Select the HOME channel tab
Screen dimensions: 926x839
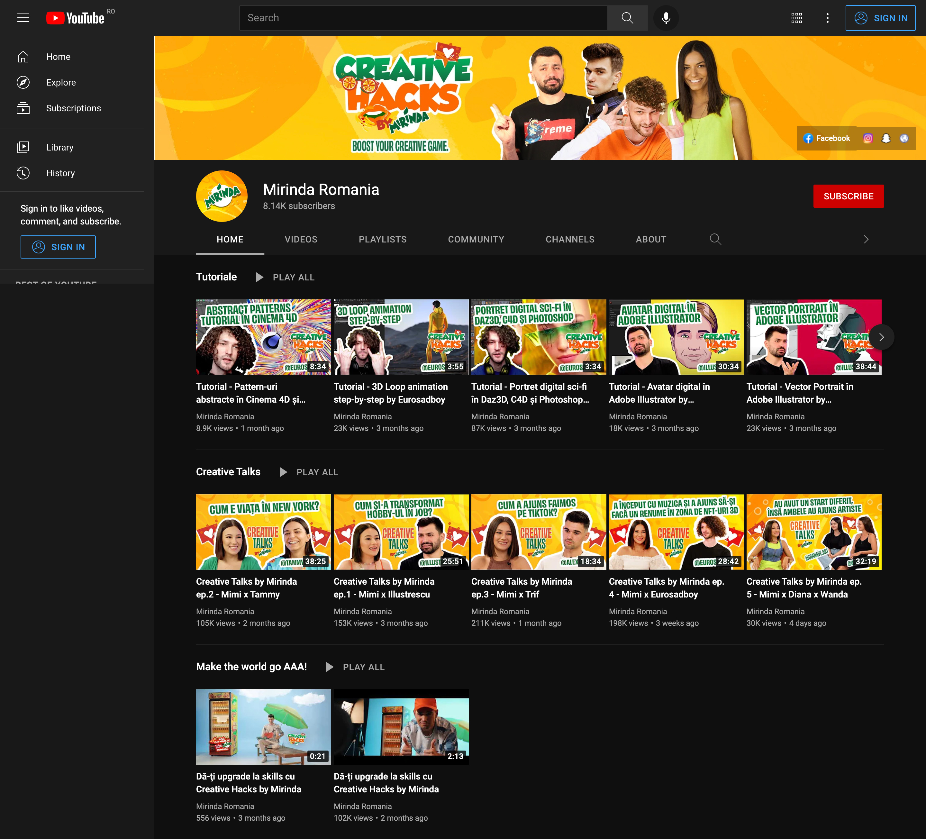coord(230,239)
